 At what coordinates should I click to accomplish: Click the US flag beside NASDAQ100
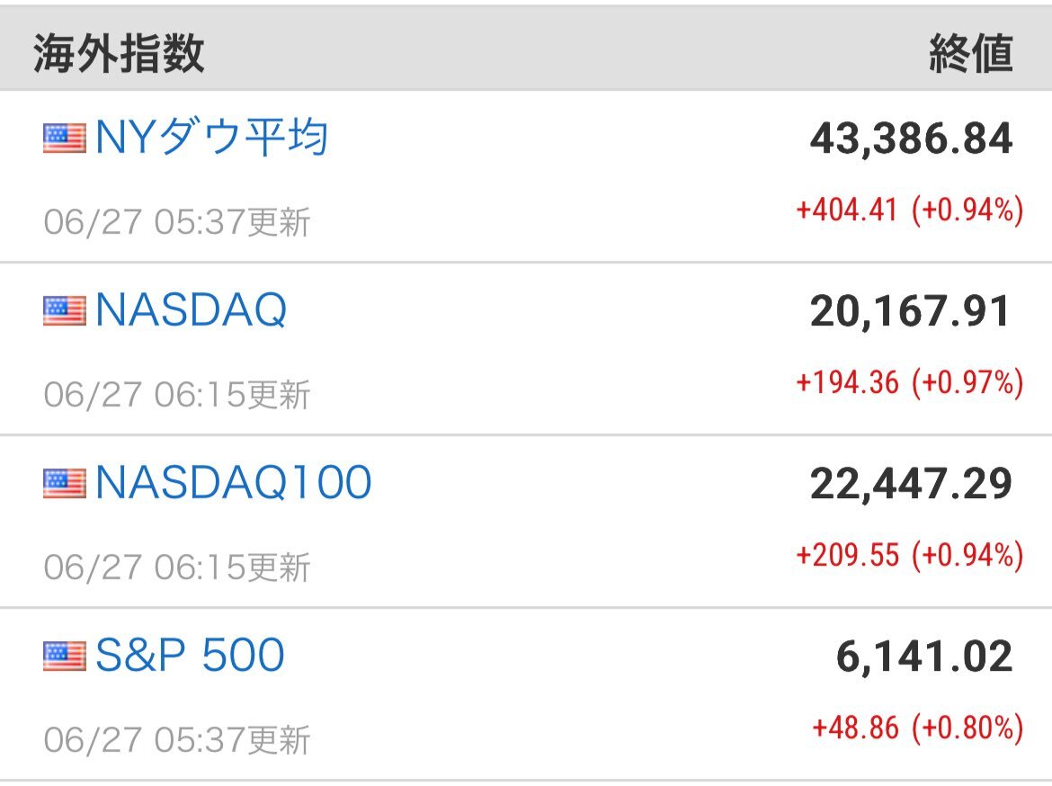click(x=65, y=483)
